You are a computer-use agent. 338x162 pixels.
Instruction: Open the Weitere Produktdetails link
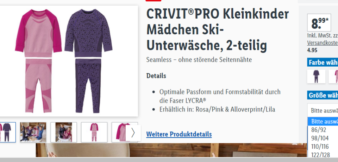(179, 134)
